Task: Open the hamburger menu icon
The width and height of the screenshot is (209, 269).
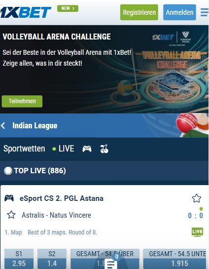Action: point(205,12)
